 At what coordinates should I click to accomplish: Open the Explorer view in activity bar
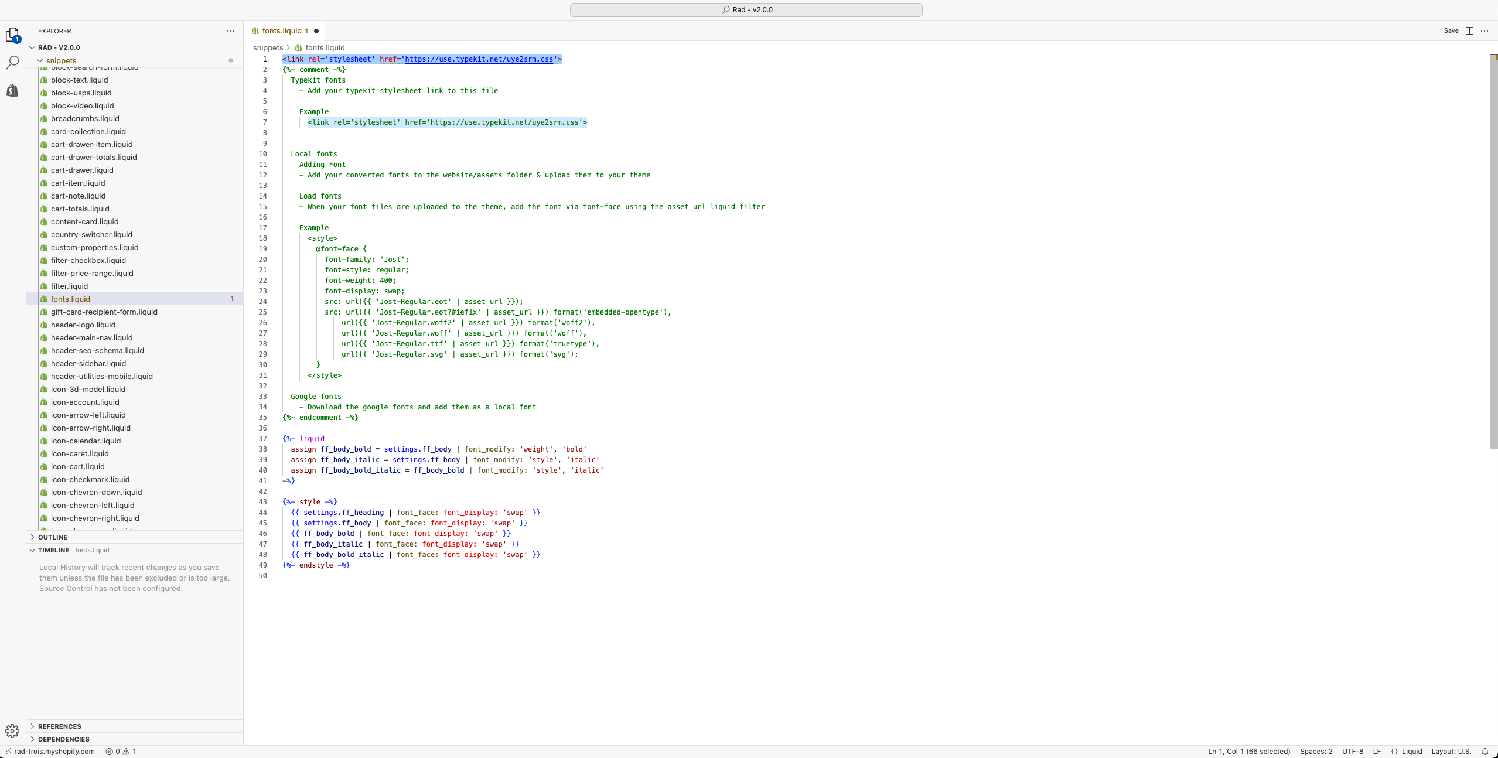point(12,35)
